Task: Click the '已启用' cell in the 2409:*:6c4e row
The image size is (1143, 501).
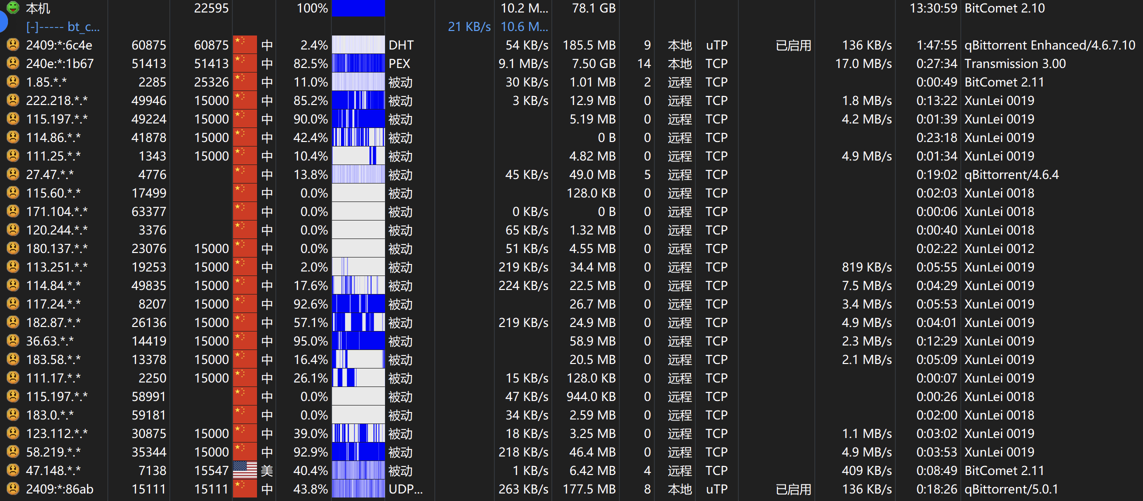Action: click(793, 45)
